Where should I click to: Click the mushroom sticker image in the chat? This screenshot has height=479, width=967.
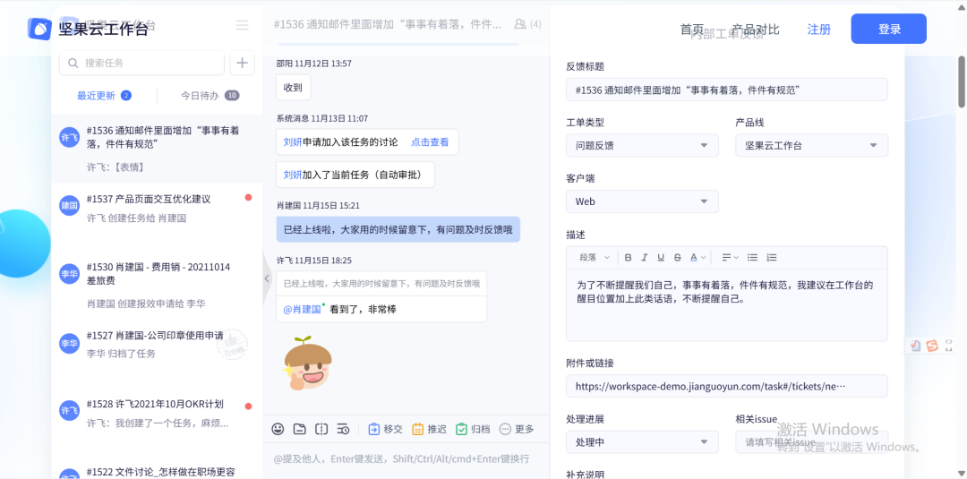tap(307, 364)
